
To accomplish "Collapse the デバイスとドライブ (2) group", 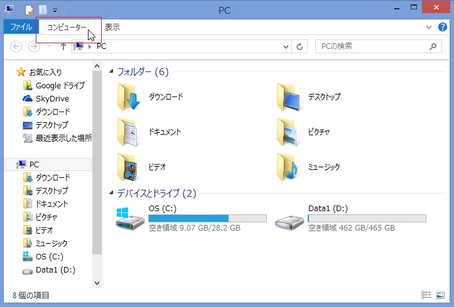I will 111,193.
